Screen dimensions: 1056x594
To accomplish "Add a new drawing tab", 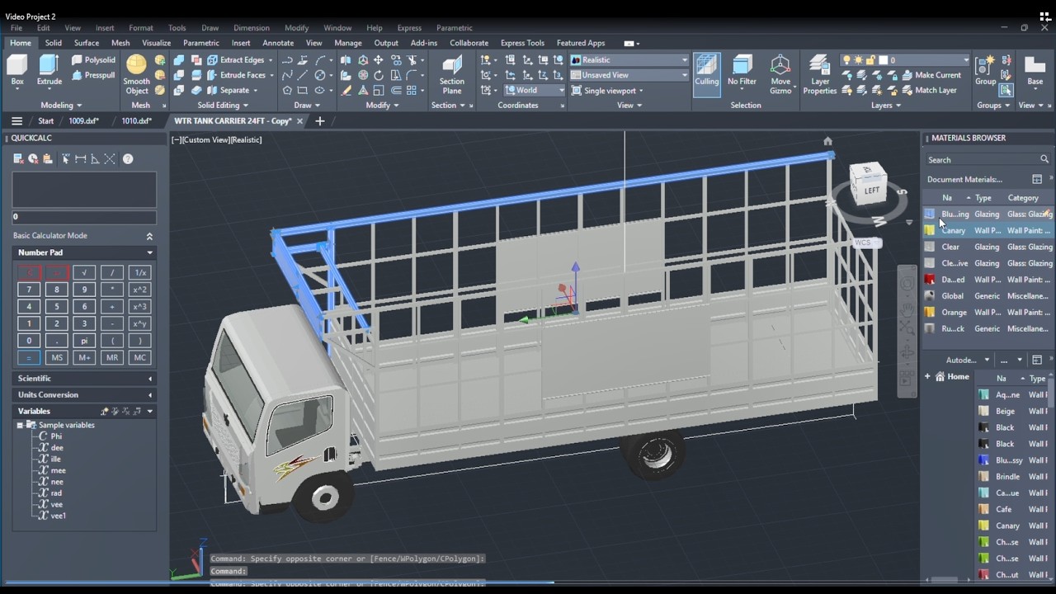I will point(319,120).
